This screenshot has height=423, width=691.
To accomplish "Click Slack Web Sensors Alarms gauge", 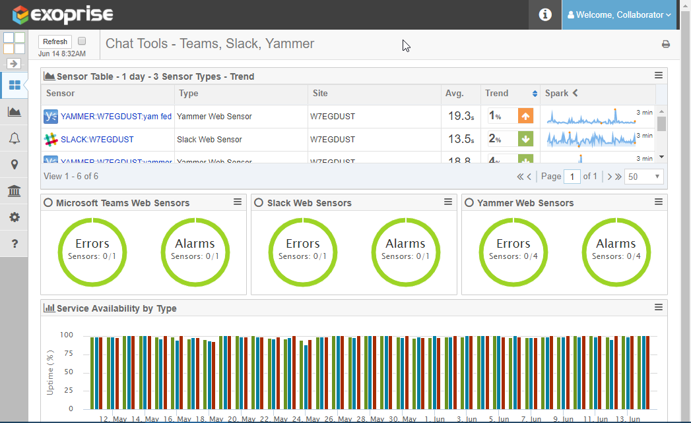I will [405, 252].
